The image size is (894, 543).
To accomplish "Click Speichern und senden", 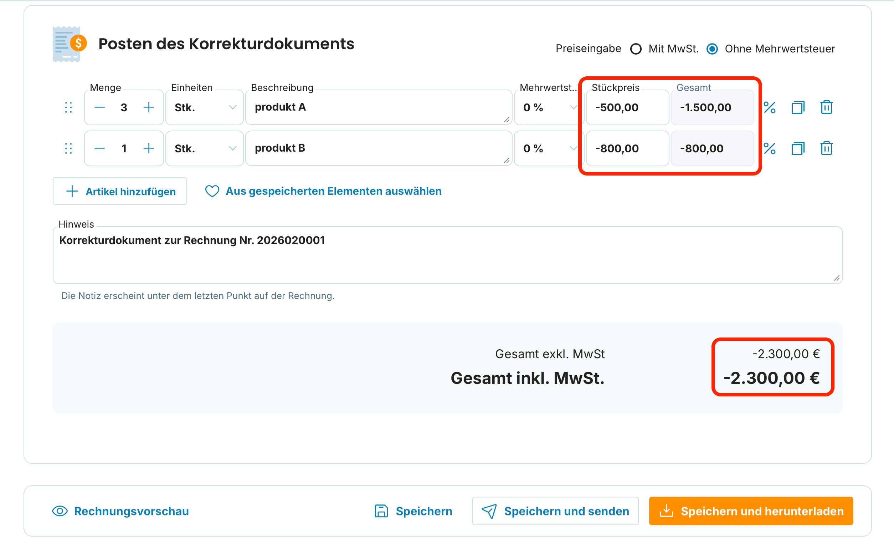I will [555, 511].
